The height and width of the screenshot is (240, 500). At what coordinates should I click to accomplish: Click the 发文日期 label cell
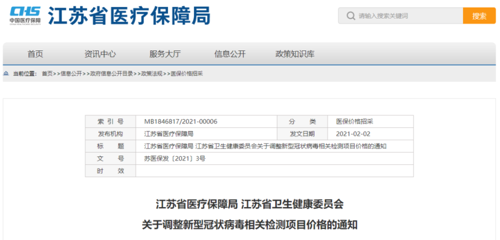302,134
